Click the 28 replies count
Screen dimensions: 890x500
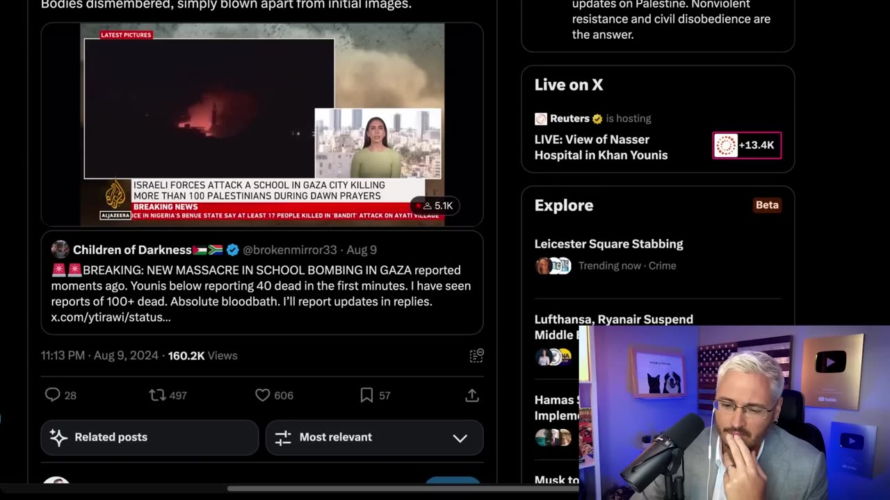pos(70,395)
